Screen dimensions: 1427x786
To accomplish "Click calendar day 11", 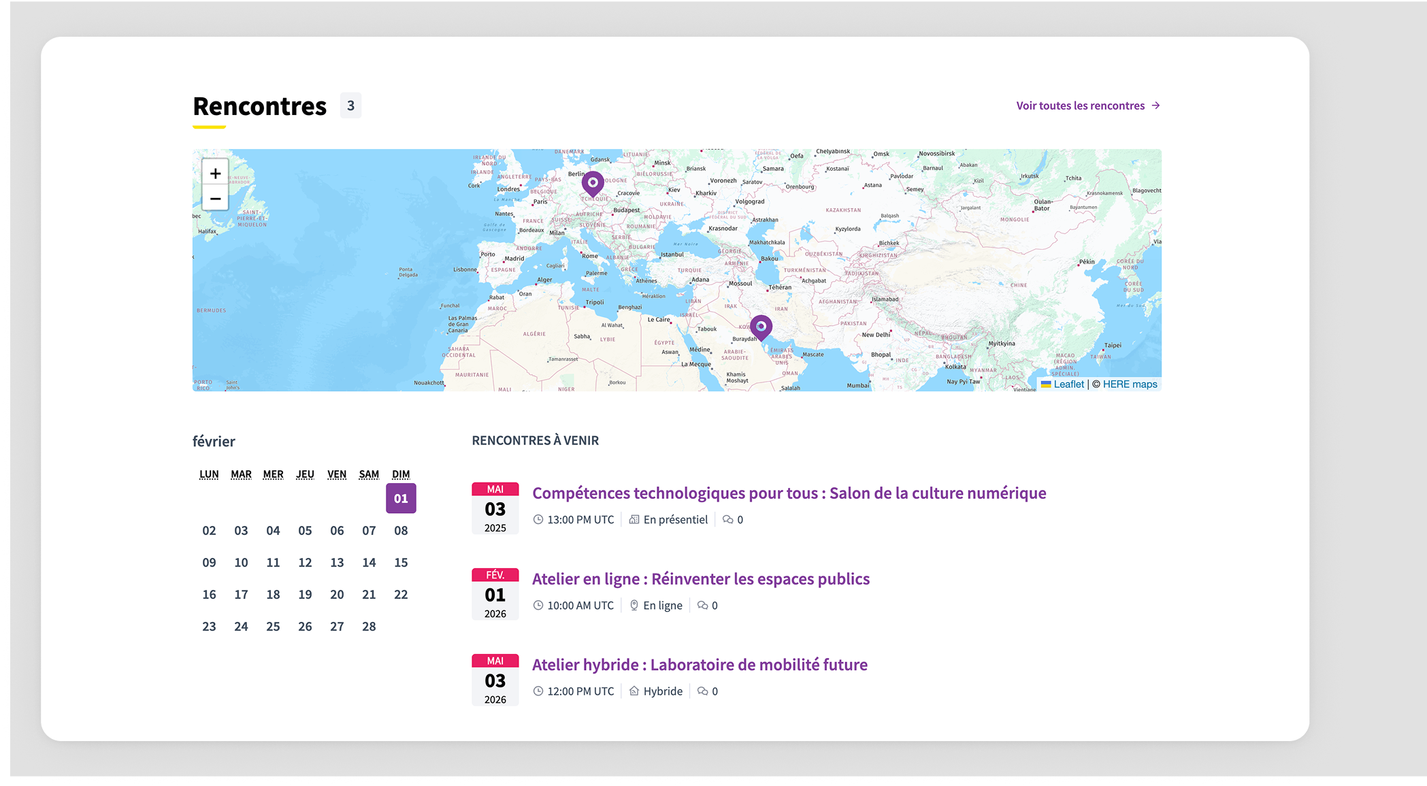I will coord(273,562).
